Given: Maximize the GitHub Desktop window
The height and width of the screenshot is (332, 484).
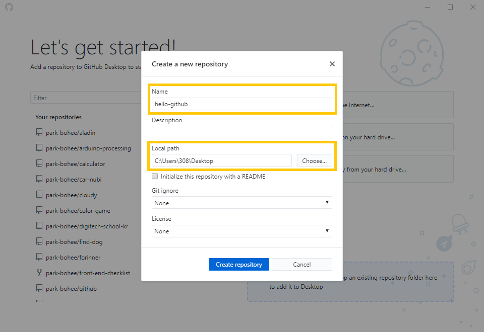Looking at the screenshot, I should (450, 7).
